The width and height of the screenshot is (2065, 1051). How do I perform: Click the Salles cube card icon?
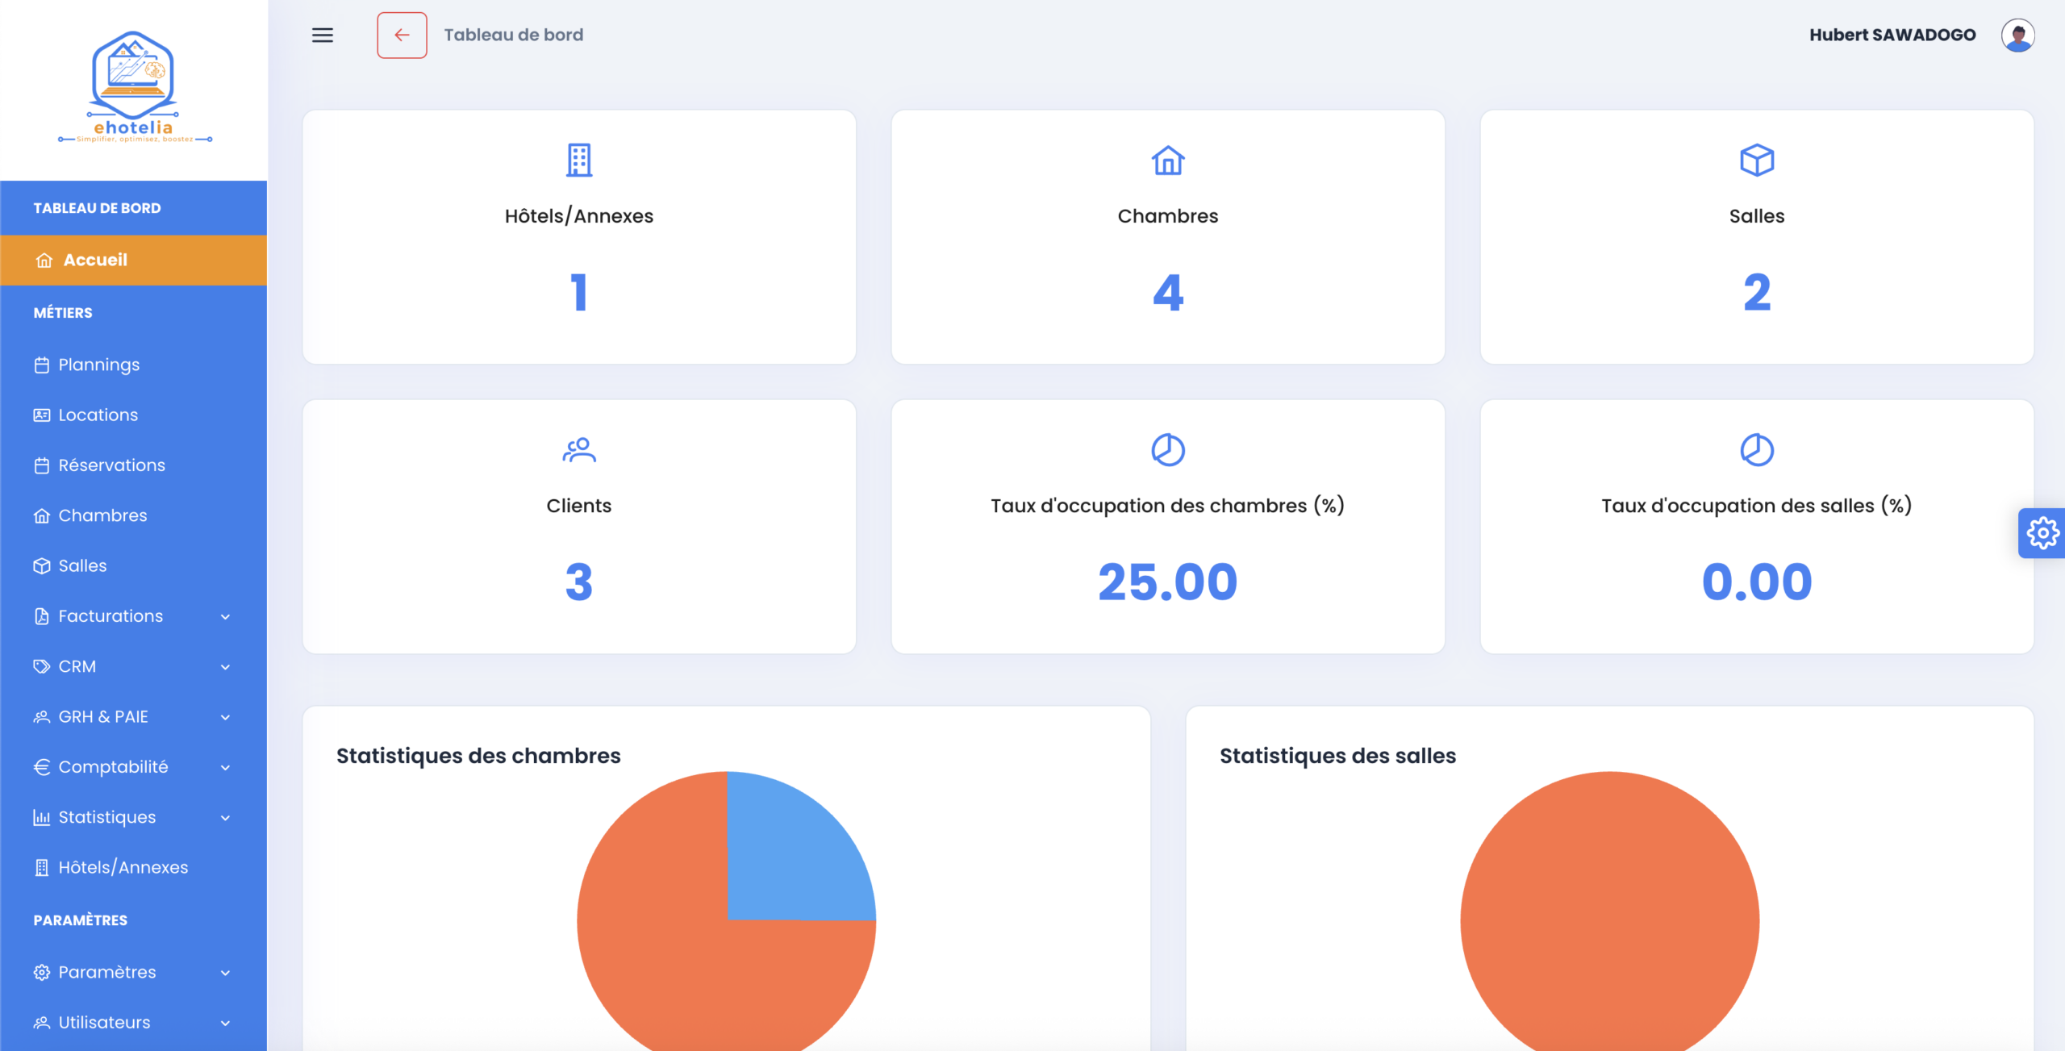click(x=1756, y=161)
